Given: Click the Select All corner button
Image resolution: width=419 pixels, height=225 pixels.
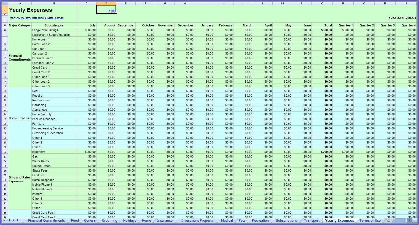Looking at the screenshot, I should [4, 4].
